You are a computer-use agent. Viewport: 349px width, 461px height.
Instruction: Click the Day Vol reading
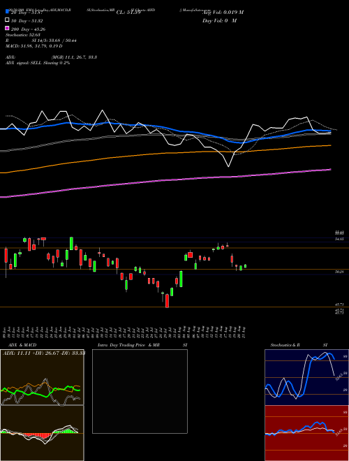[219, 21]
